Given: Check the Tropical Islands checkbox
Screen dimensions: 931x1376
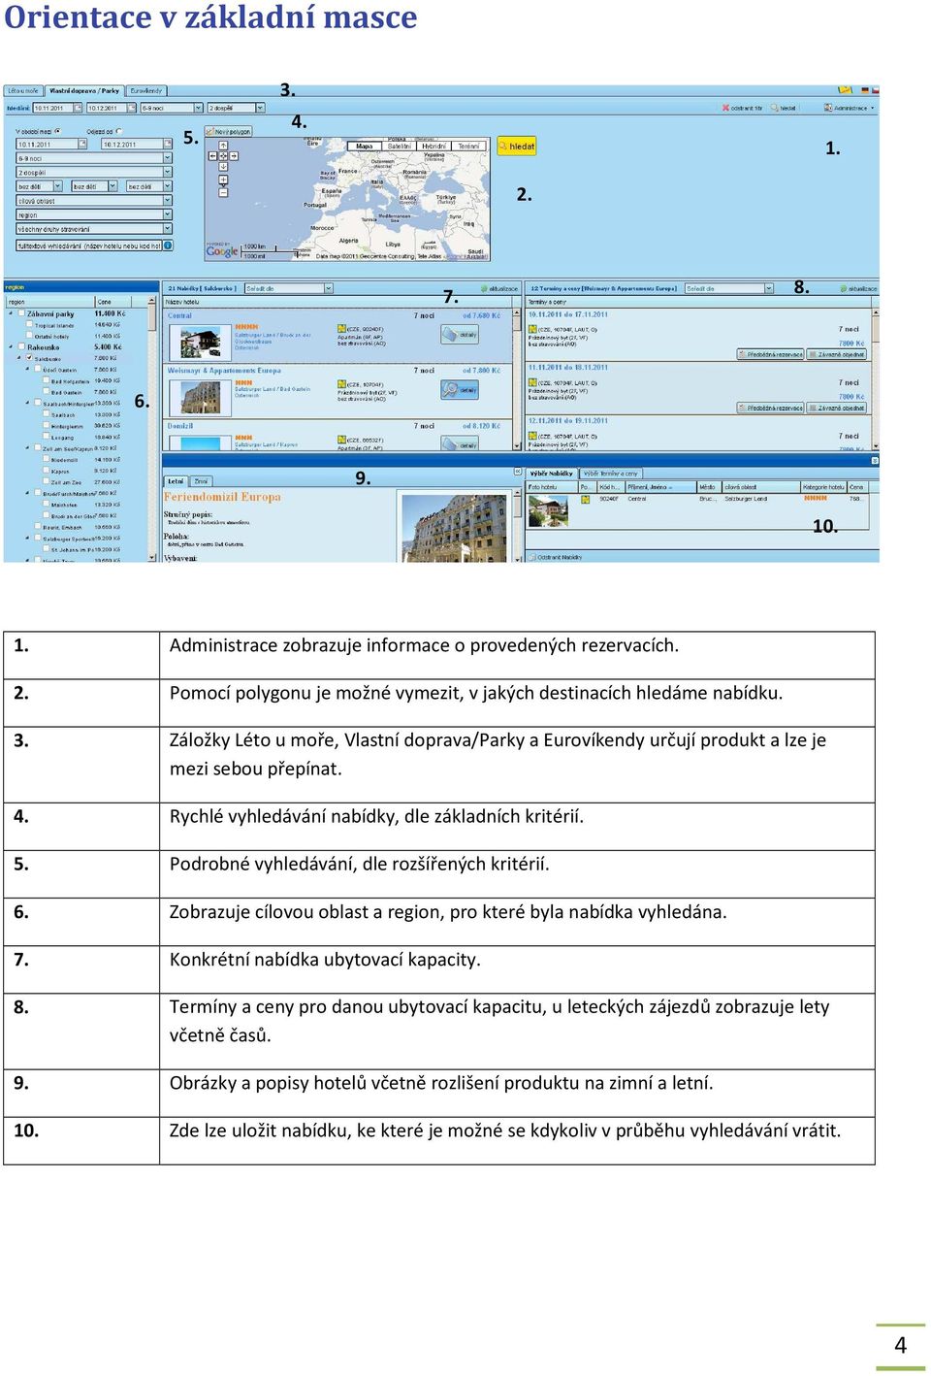Looking at the screenshot, I should [x=29, y=324].
